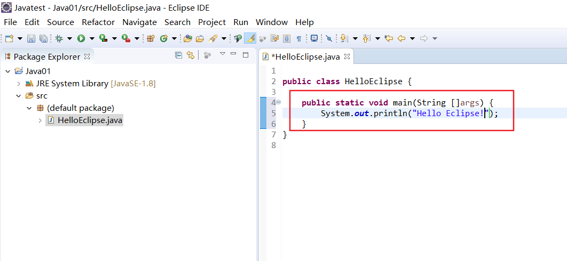Screen dimensions: 567x261
Task: Toggle Mark Occurrences highlighter icon
Action: click(250, 38)
